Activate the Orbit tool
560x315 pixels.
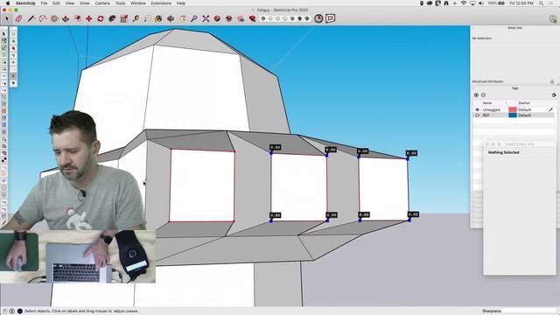coord(171,18)
